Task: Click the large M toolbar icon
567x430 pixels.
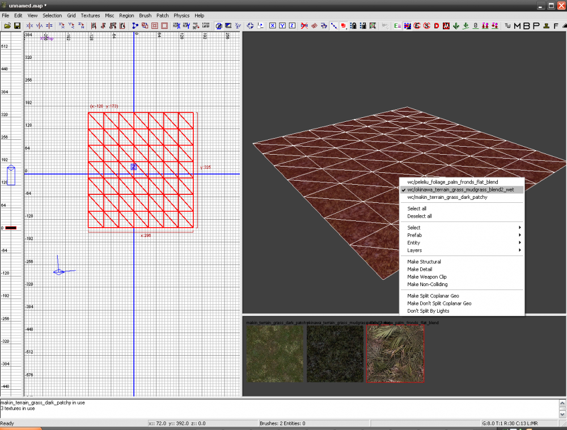Action: pos(517,25)
